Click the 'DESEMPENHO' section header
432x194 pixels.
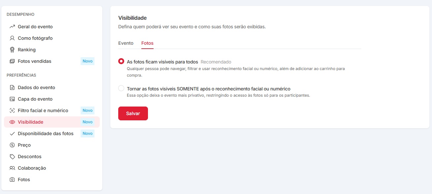click(x=20, y=14)
